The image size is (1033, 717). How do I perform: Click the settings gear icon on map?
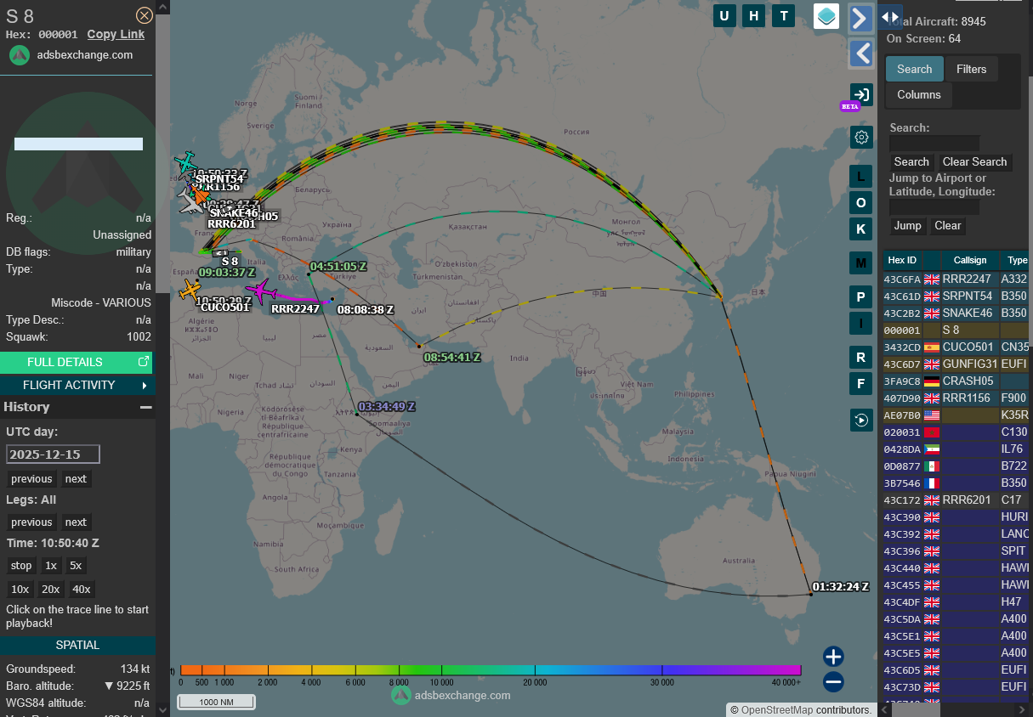(861, 137)
